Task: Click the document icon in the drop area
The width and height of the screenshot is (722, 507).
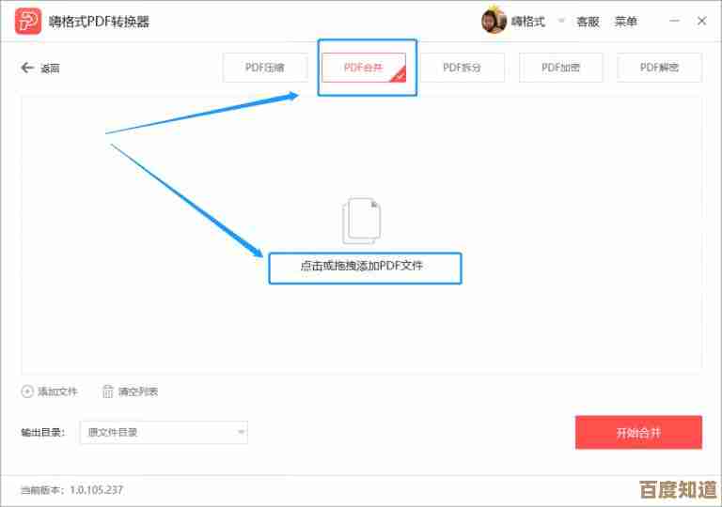Action: (x=361, y=221)
